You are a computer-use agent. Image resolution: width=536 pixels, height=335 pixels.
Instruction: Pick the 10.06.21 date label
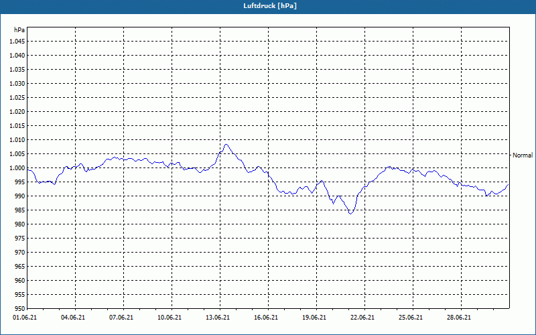coord(170,318)
